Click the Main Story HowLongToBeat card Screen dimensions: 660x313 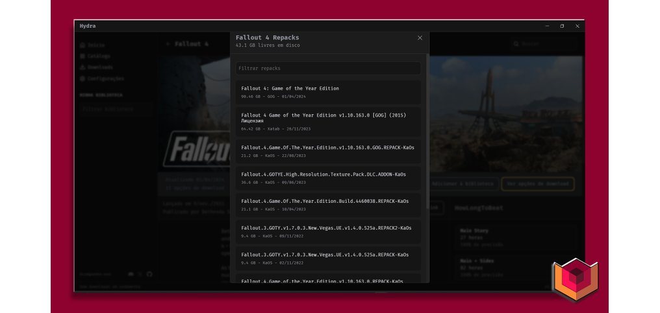point(515,237)
